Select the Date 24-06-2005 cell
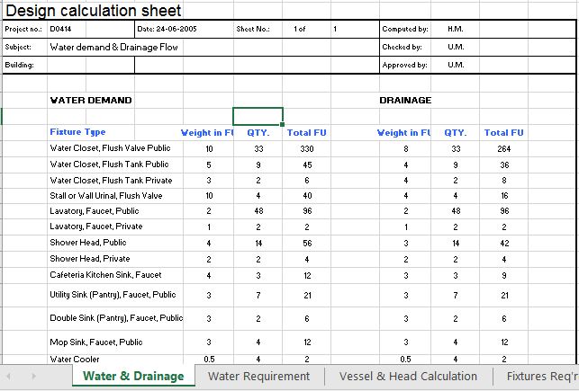Screen dimensions: 579x391 click(x=167, y=29)
